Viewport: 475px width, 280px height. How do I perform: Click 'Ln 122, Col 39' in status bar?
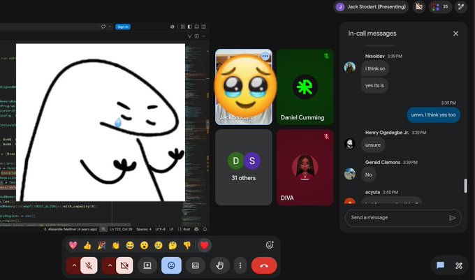pos(121,229)
